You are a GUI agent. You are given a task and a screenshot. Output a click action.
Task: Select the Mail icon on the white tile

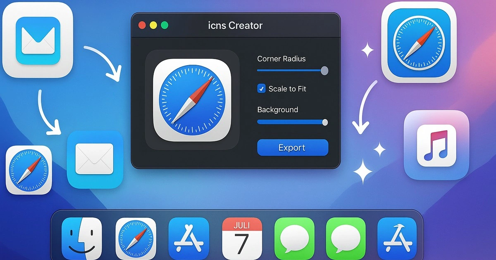[38, 40]
